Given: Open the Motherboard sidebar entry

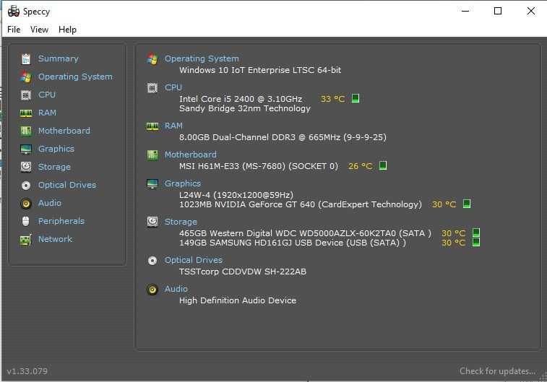Looking at the screenshot, I should click(64, 131).
